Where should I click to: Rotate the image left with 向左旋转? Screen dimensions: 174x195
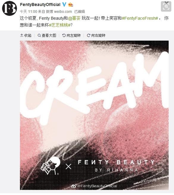coord(71,36)
